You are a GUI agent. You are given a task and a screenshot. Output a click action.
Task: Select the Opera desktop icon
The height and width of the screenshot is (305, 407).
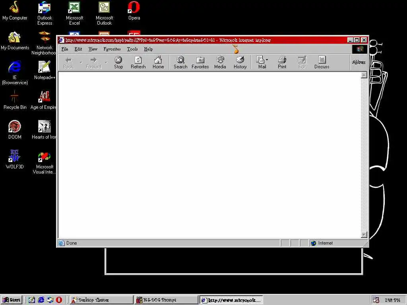point(134,11)
